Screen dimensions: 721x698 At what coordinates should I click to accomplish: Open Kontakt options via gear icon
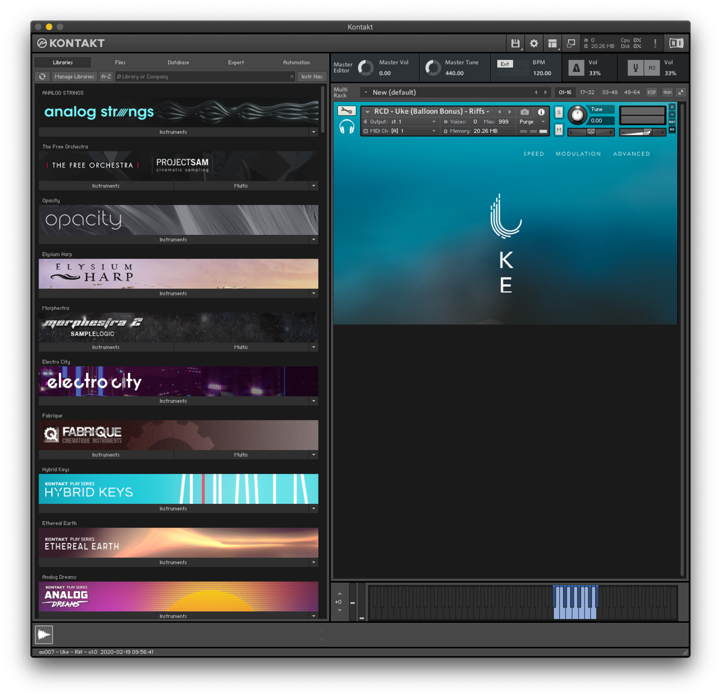pyautogui.click(x=534, y=43)
